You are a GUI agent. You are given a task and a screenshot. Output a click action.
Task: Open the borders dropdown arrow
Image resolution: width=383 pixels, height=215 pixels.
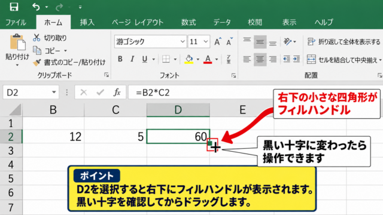[x=175, y=59]
